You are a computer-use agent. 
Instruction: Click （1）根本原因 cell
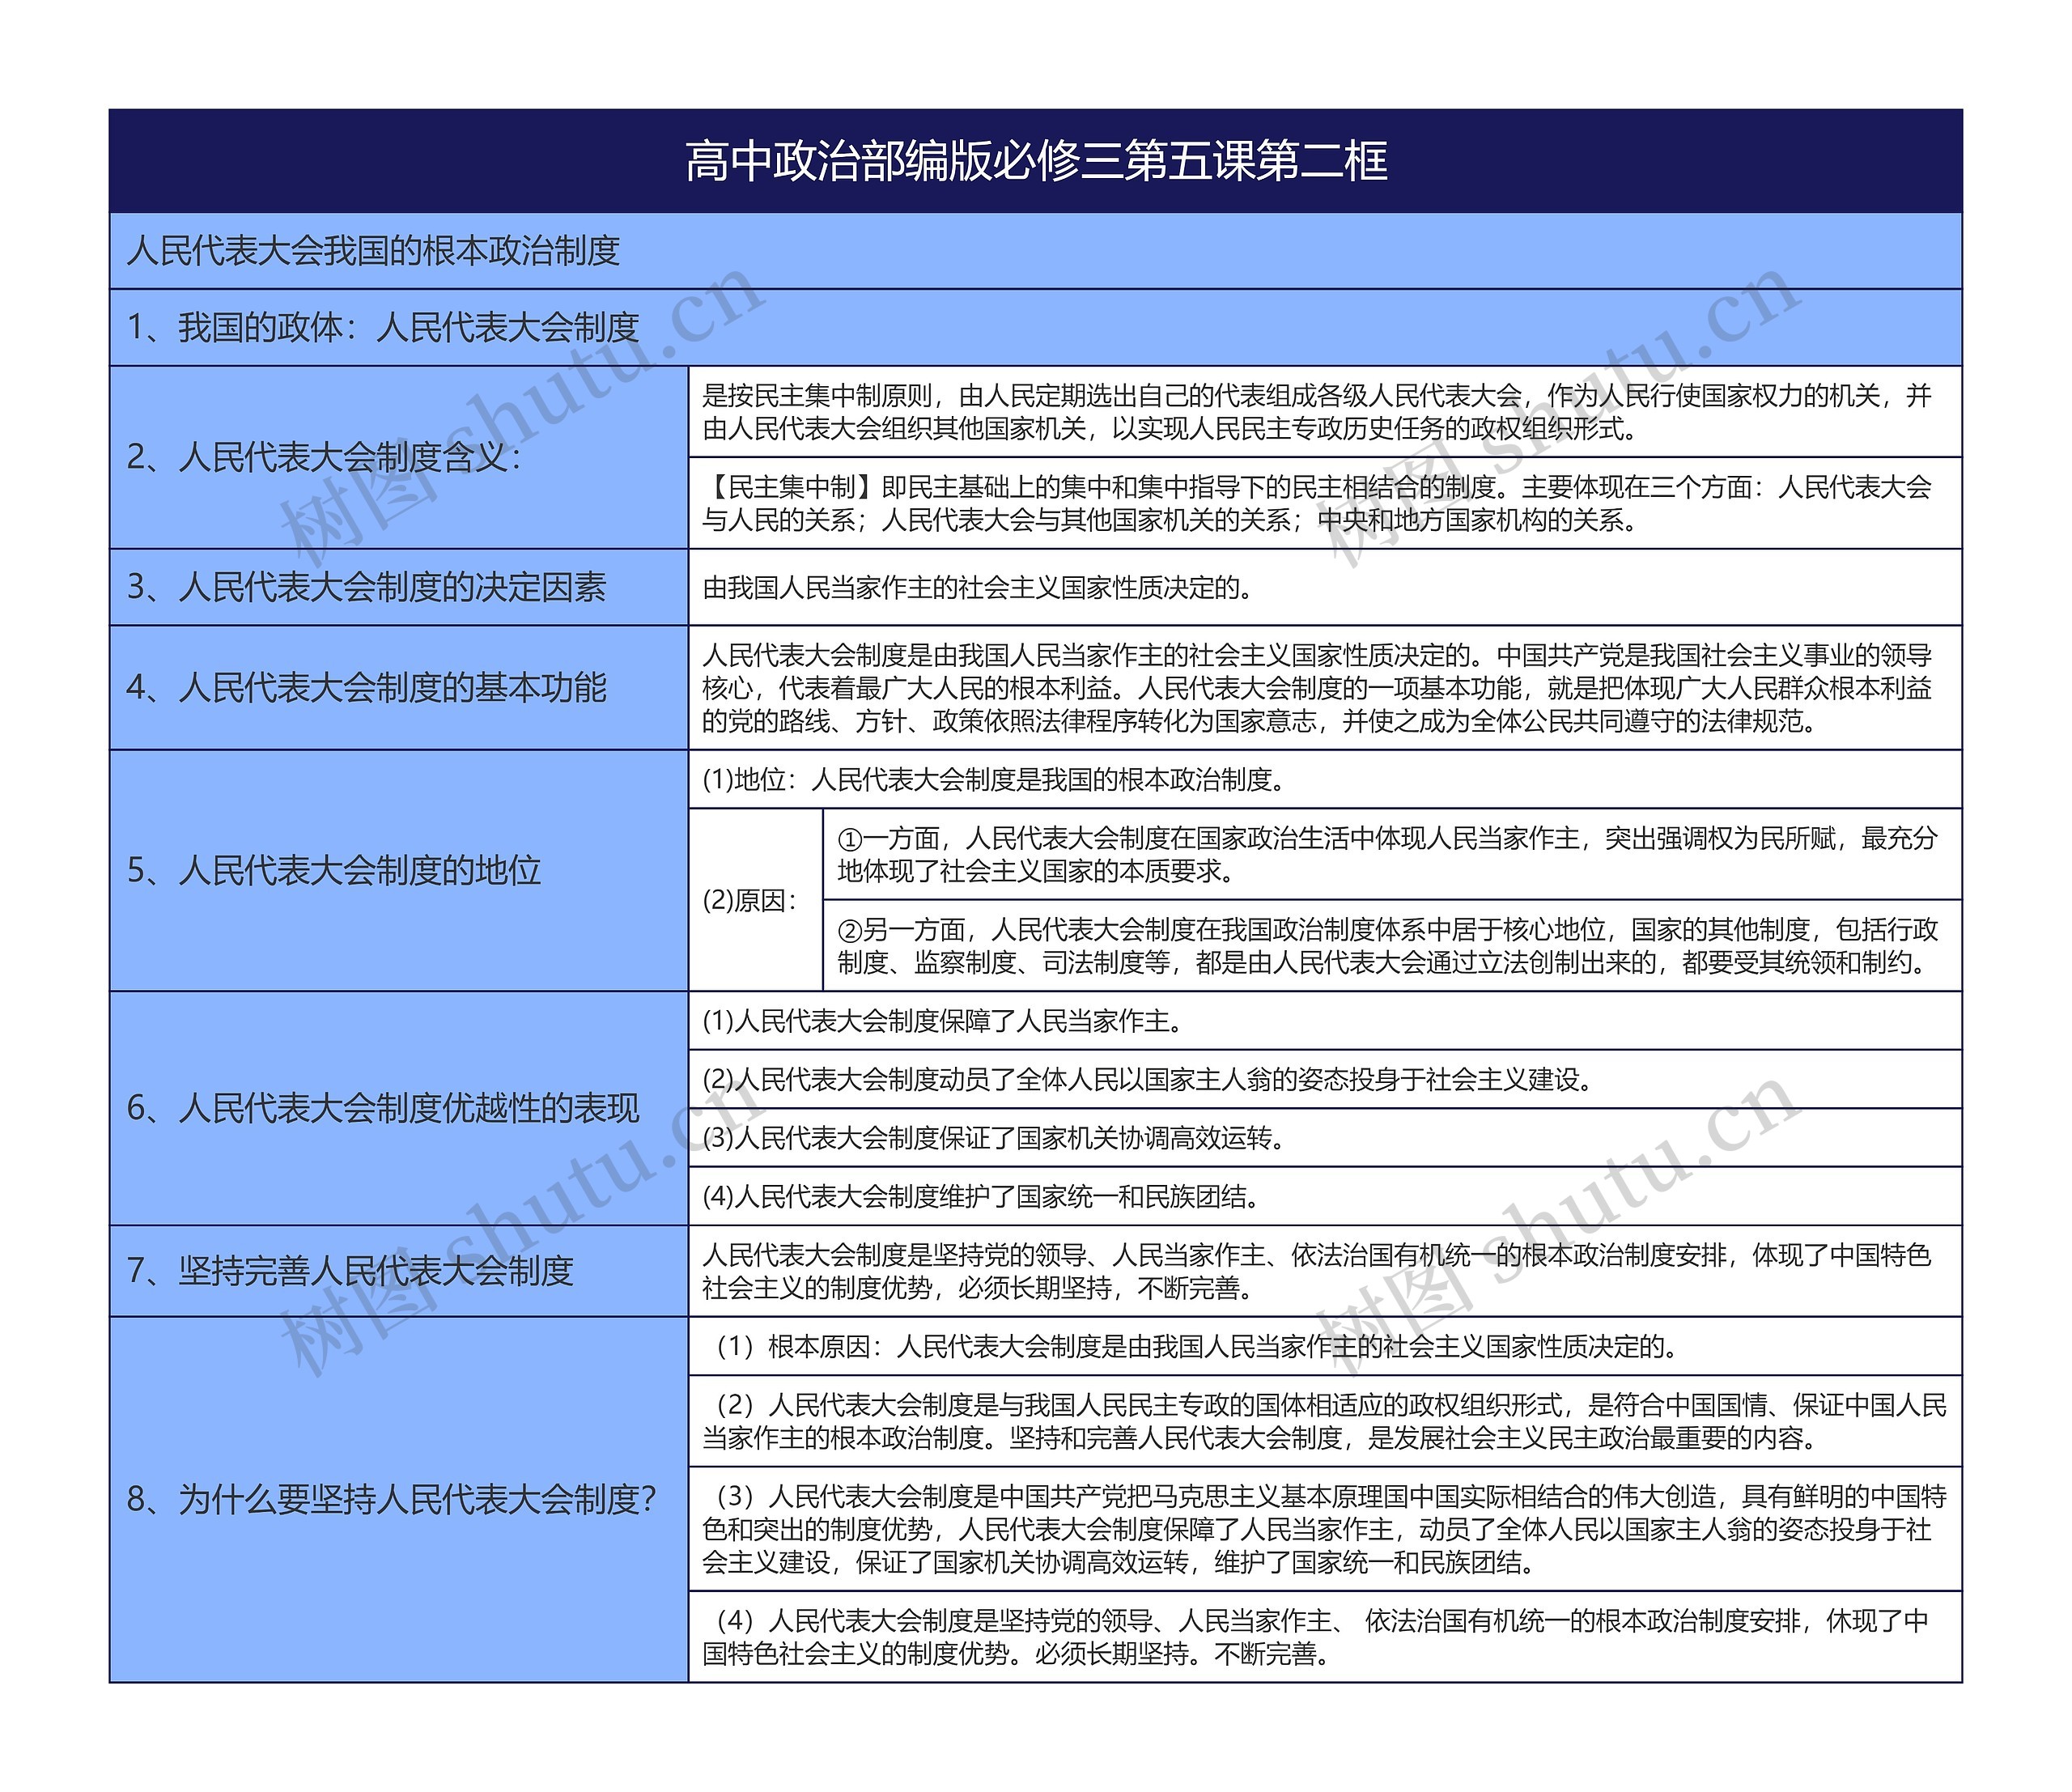(1325, 1346)
